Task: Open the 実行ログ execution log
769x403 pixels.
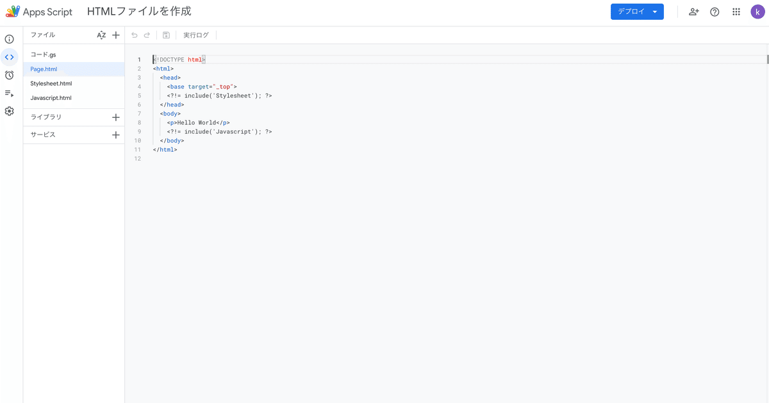Action: point(195,35)
